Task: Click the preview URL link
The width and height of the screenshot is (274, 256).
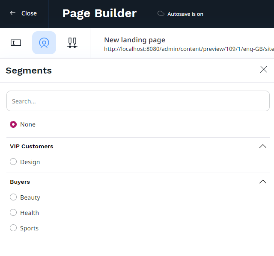Action: 188,49
